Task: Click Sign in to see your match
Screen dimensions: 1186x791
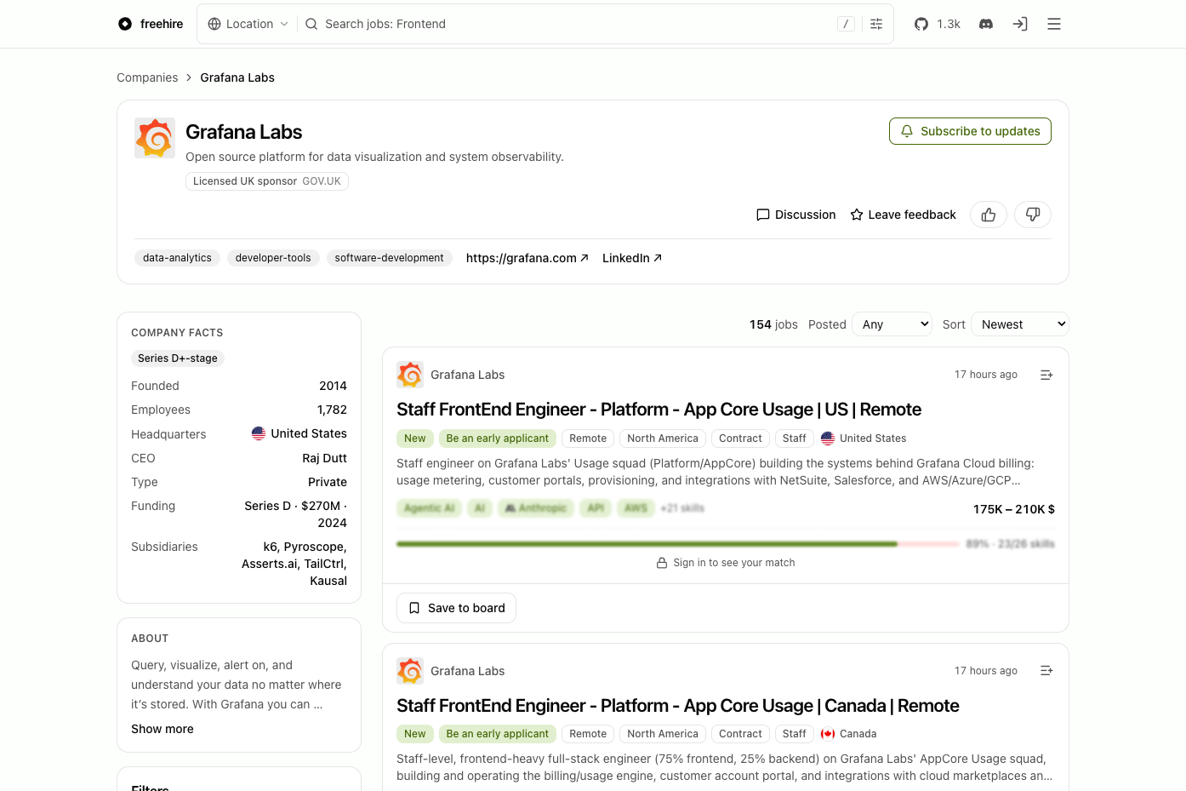Action: click(x=726, y=563)
